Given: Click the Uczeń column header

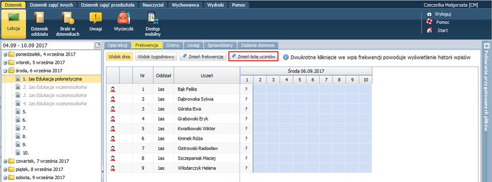Looking at the screenshot, I should click(x=207, y=75).
